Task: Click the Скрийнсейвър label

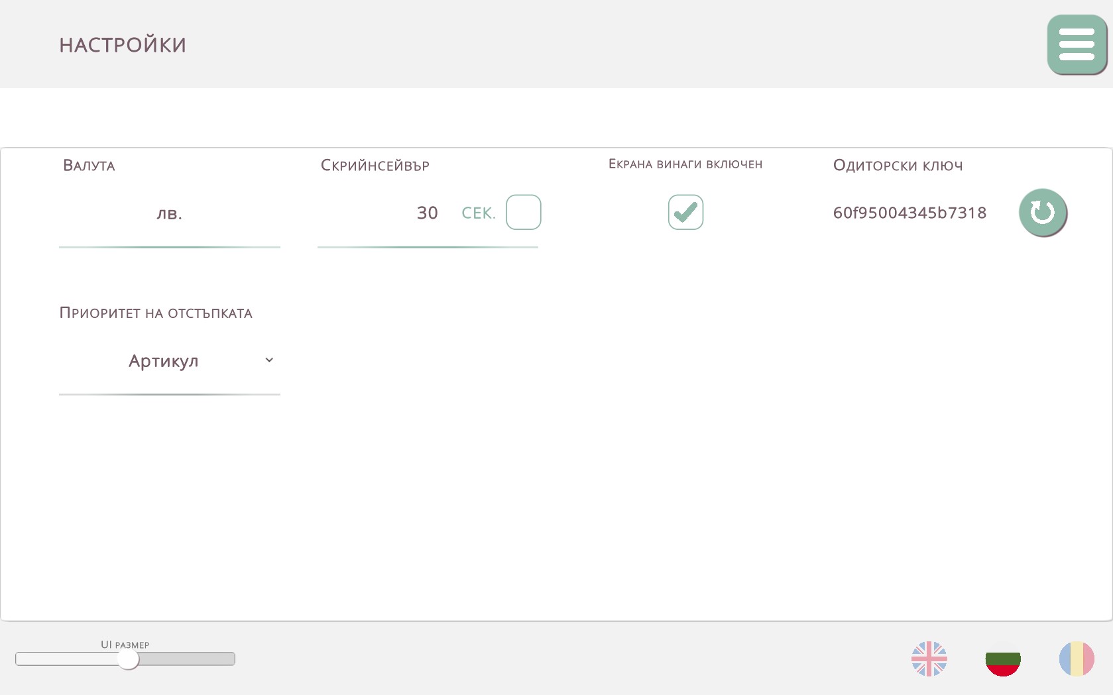Action: pos(375,166)
